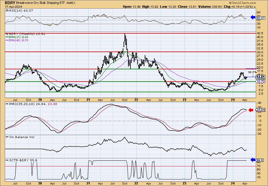The height and width of the screenshot is (186, 268).
Task: Click the red resistance line at 42.5
Action: pyautogui.click(x=130, y=33)
